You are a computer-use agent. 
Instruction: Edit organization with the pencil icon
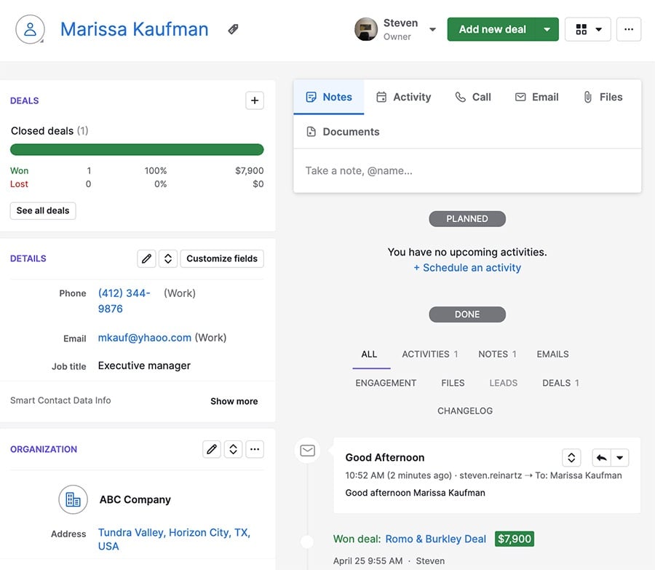tap(212, 449)
